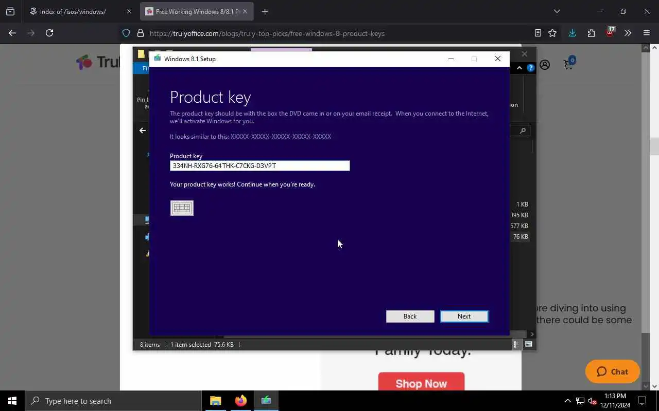This screenshot has height=411, width=659.
Task: Open Firefox View icon
Action: pos(10,11)
